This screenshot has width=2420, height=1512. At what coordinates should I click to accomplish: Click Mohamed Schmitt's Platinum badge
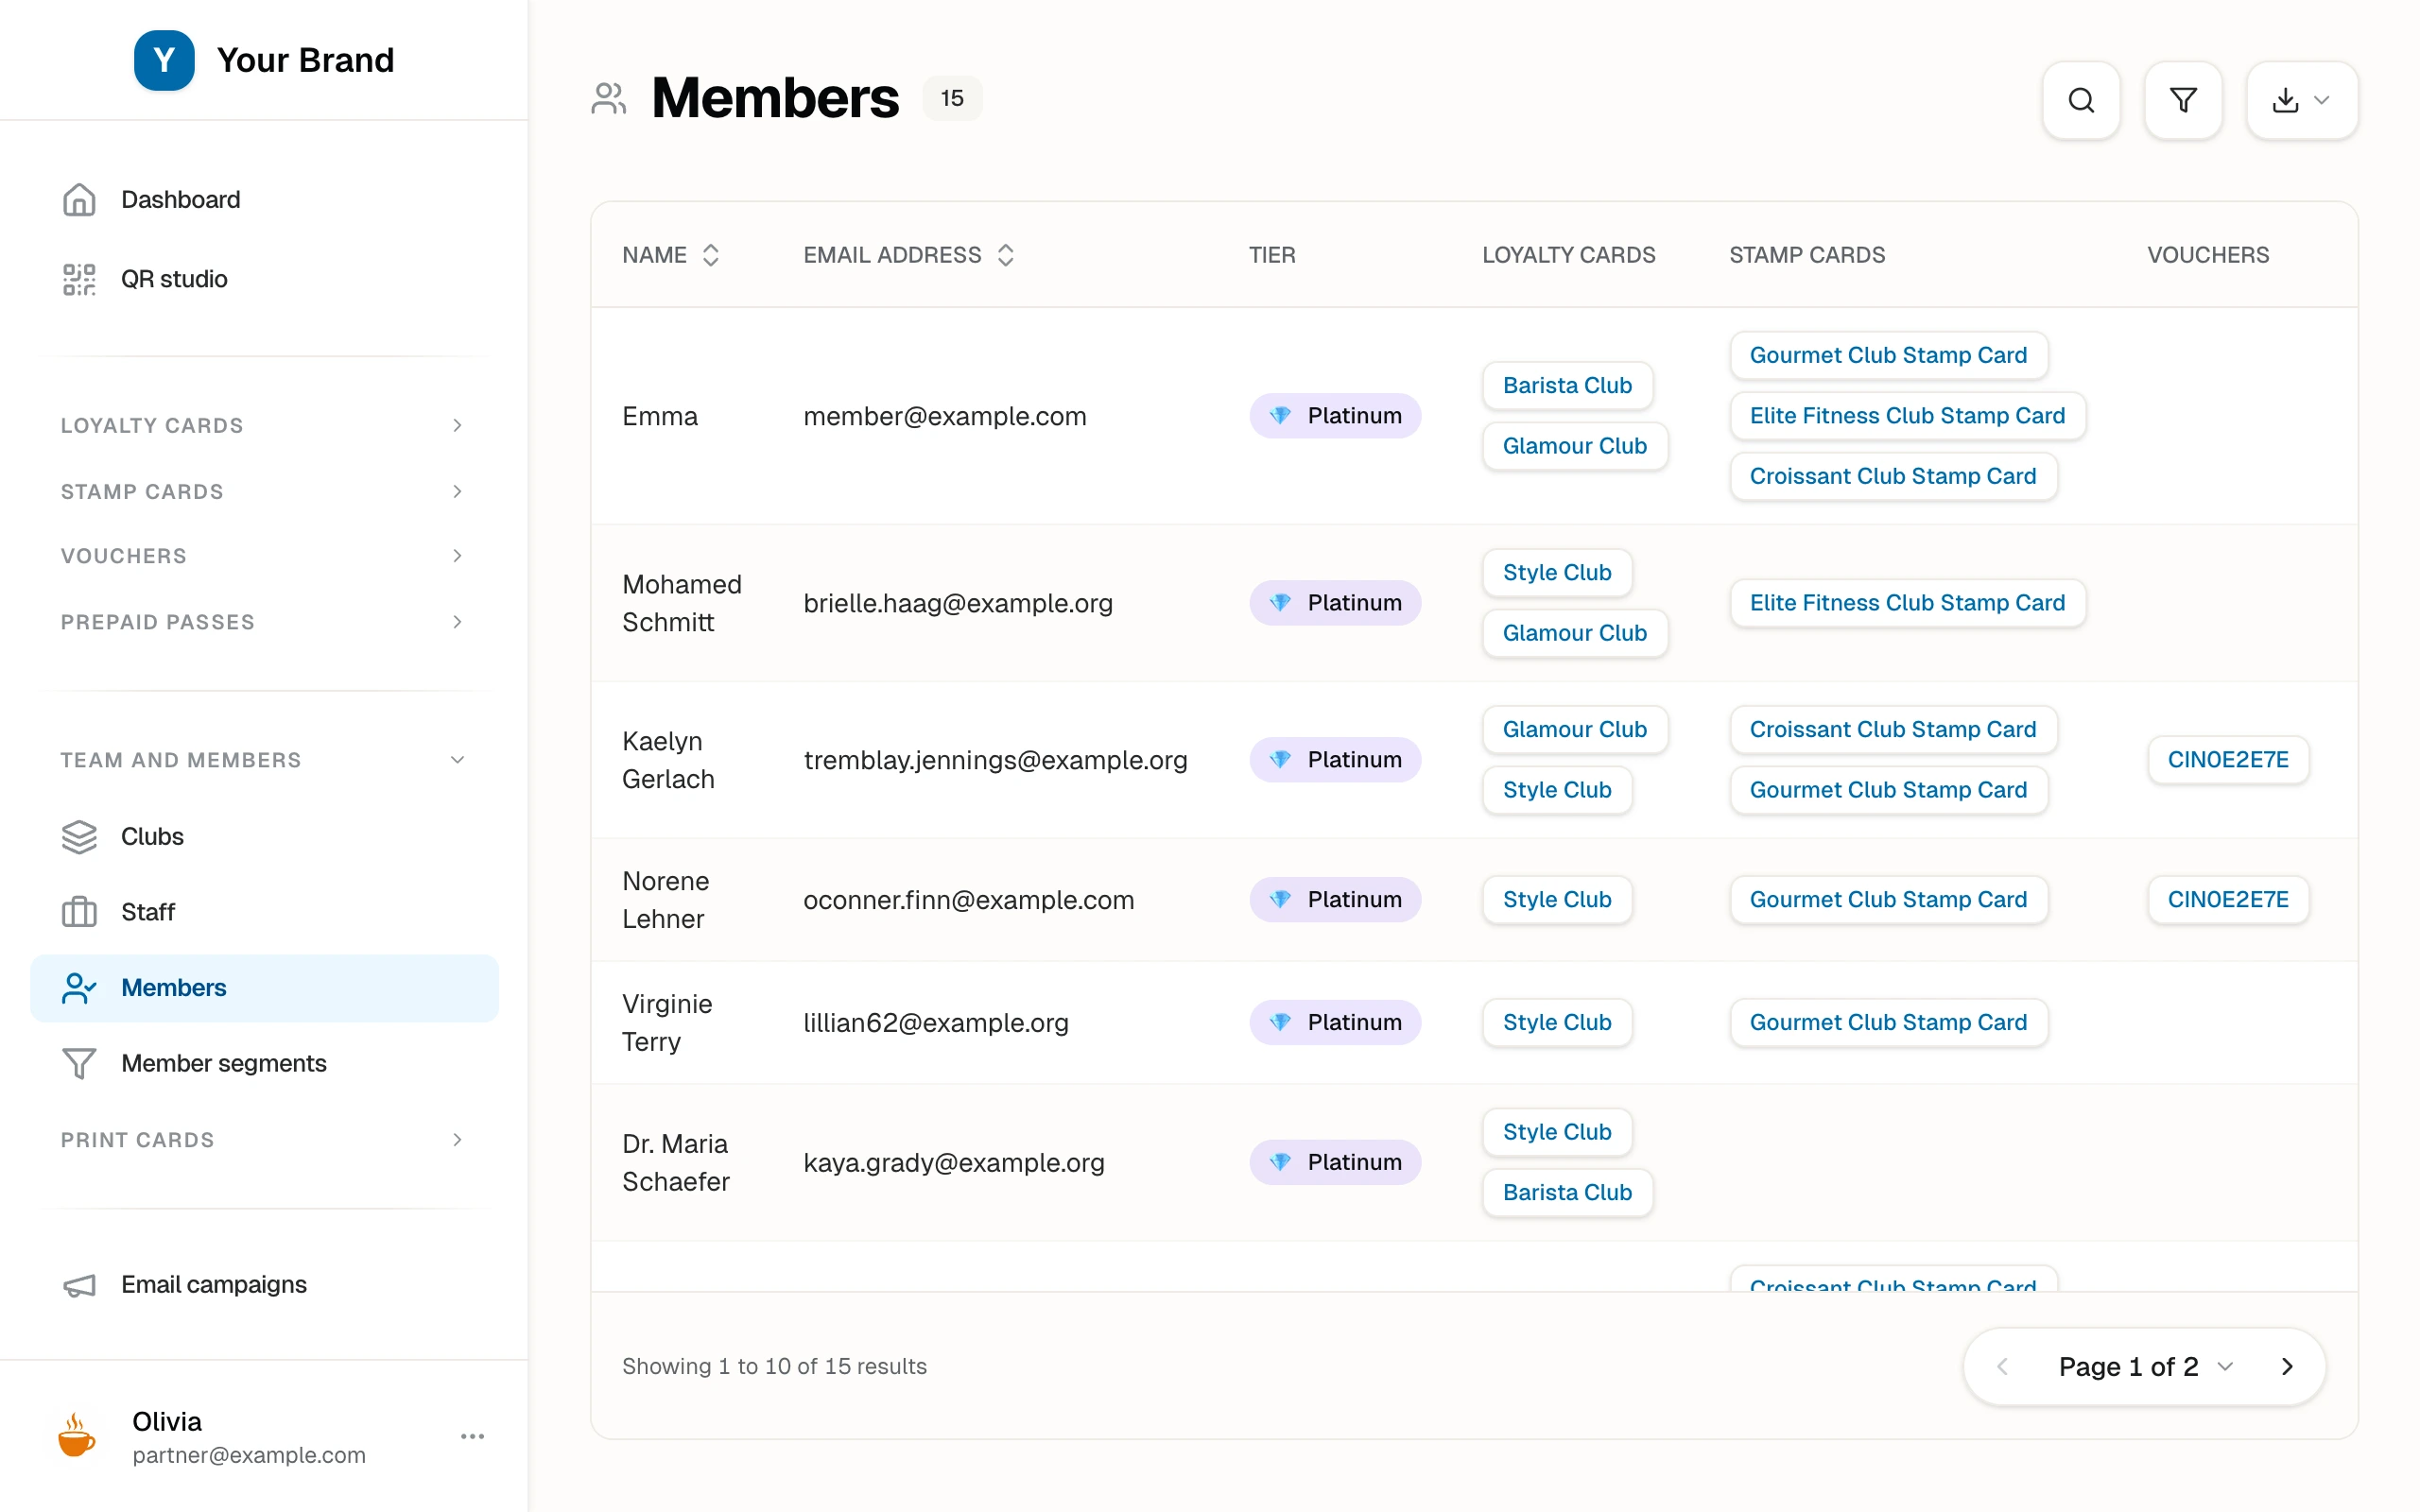(1335, 603)
